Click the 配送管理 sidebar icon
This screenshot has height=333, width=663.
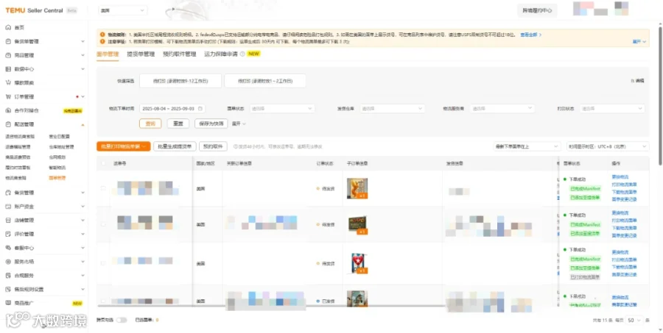coord(8,124)
